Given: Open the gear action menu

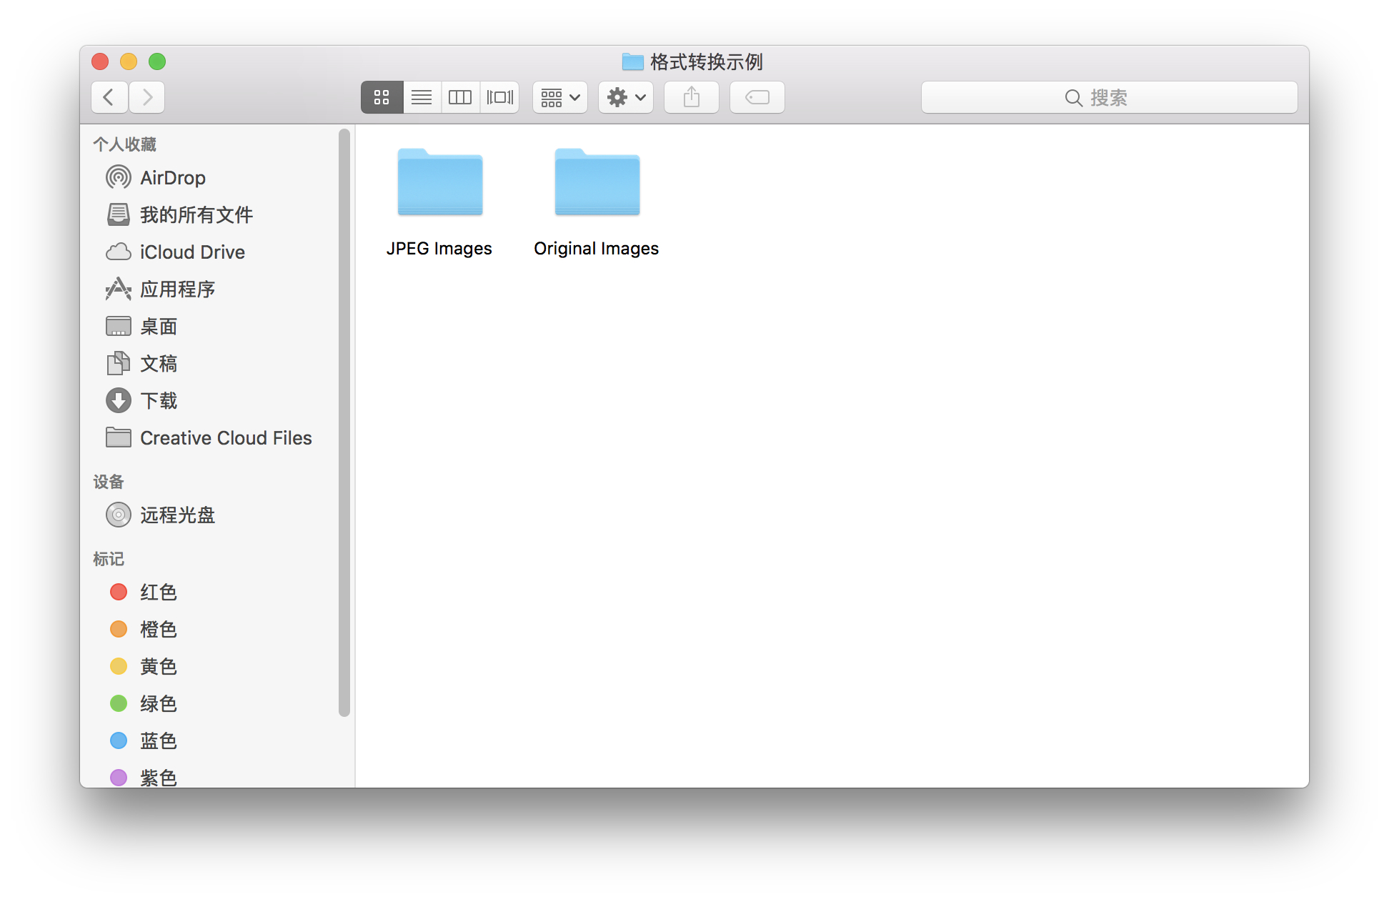Looking at the screenshot, I should point(625,97).
